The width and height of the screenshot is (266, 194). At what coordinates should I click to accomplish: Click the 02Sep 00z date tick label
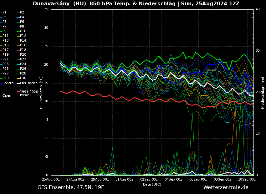149,180
